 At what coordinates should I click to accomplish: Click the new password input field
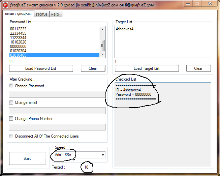(57, 94)
